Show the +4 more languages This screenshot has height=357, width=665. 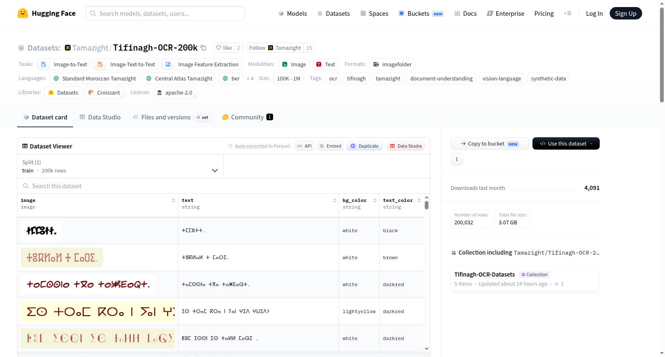250,78
